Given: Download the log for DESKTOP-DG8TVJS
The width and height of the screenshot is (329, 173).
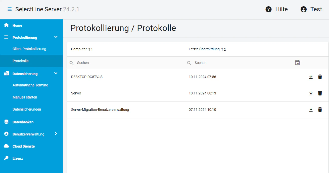Looking at the screenshot, I should click(x=311, y=77).
